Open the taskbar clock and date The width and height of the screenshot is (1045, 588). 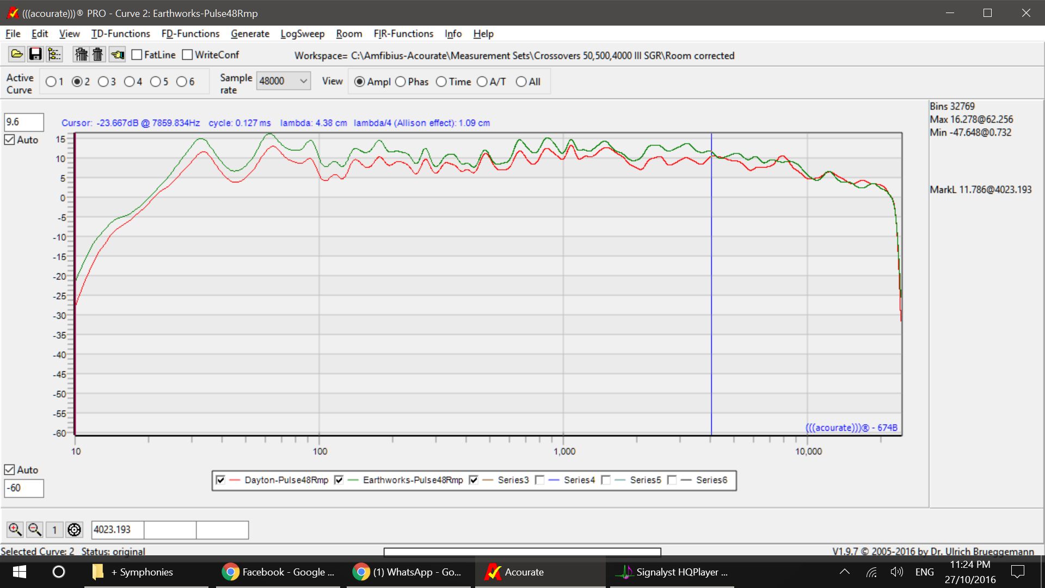970,572
